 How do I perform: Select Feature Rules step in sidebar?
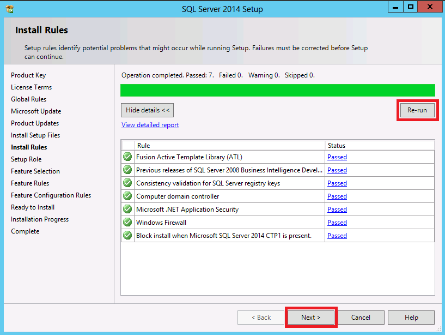(x=30, y=183)
